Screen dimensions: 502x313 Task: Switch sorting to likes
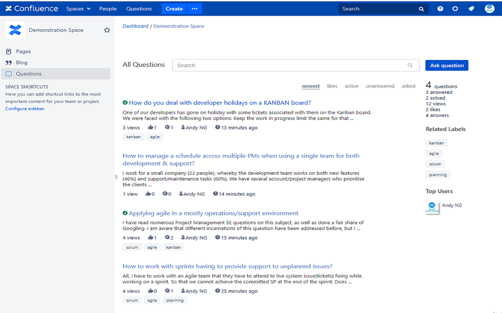pyautogui.click(x=332, y=86)
